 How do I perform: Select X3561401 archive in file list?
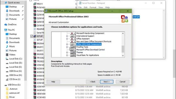(41, 87)
